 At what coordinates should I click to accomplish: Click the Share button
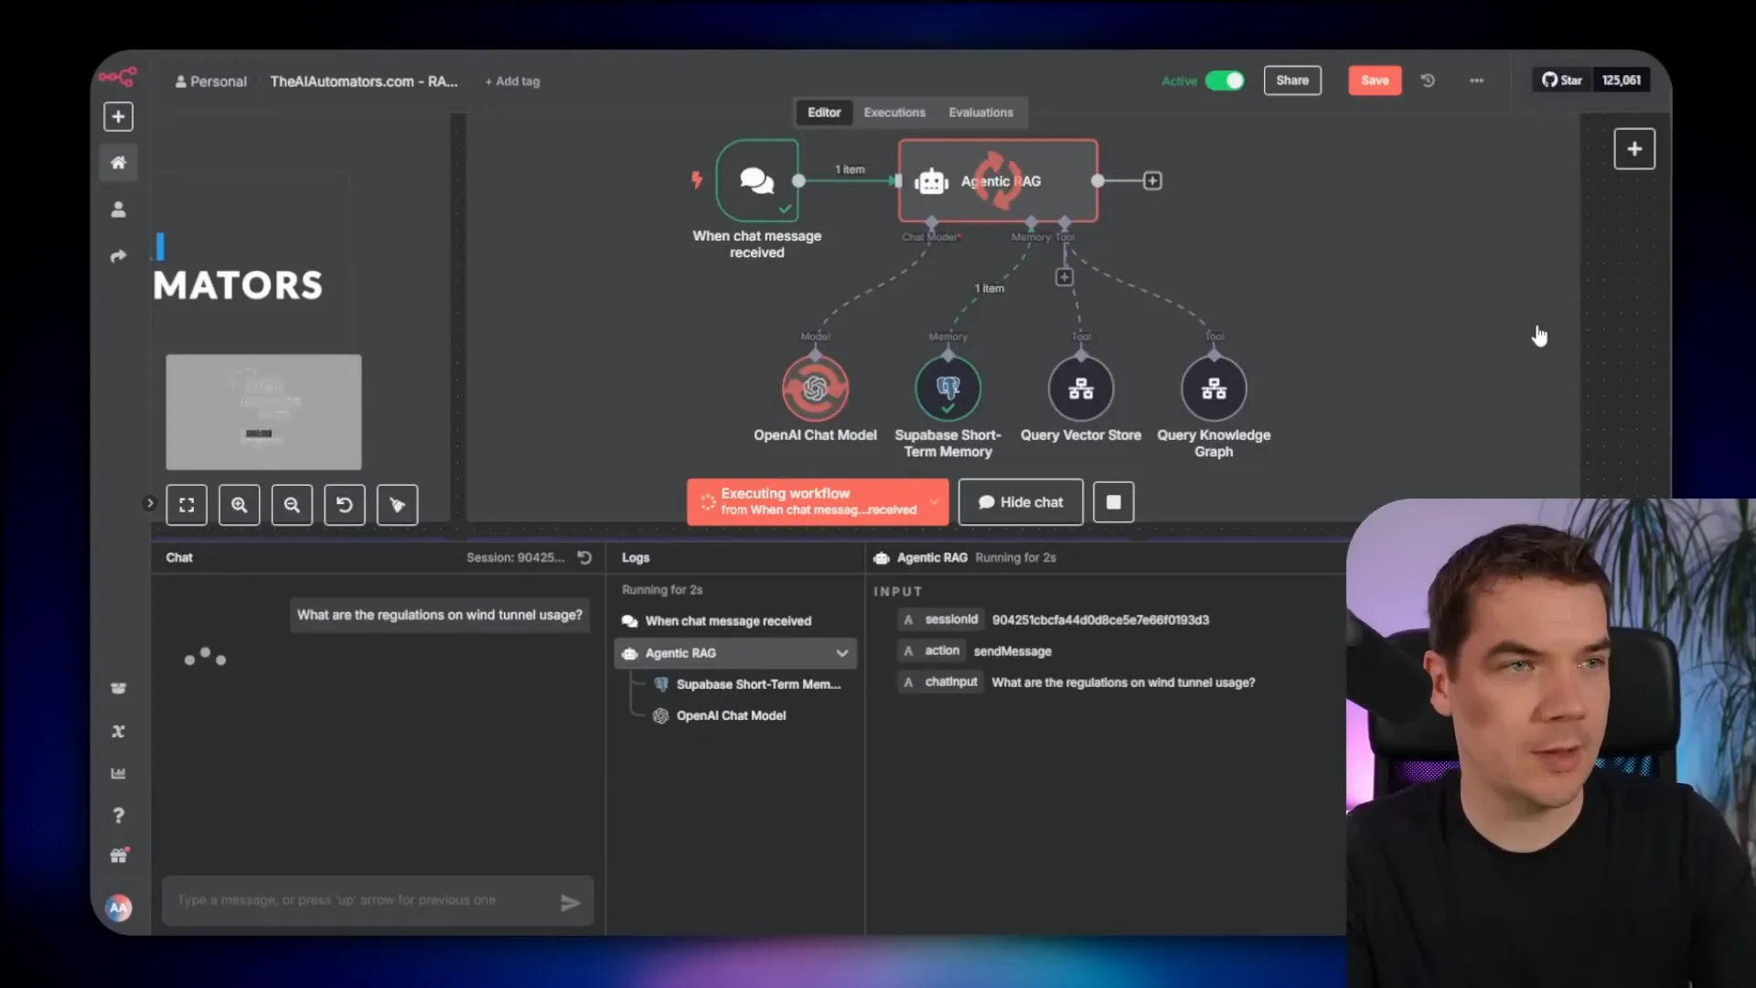(x=1292, y=81)
